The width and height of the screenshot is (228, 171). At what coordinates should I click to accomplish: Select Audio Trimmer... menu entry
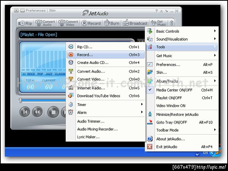106,121
